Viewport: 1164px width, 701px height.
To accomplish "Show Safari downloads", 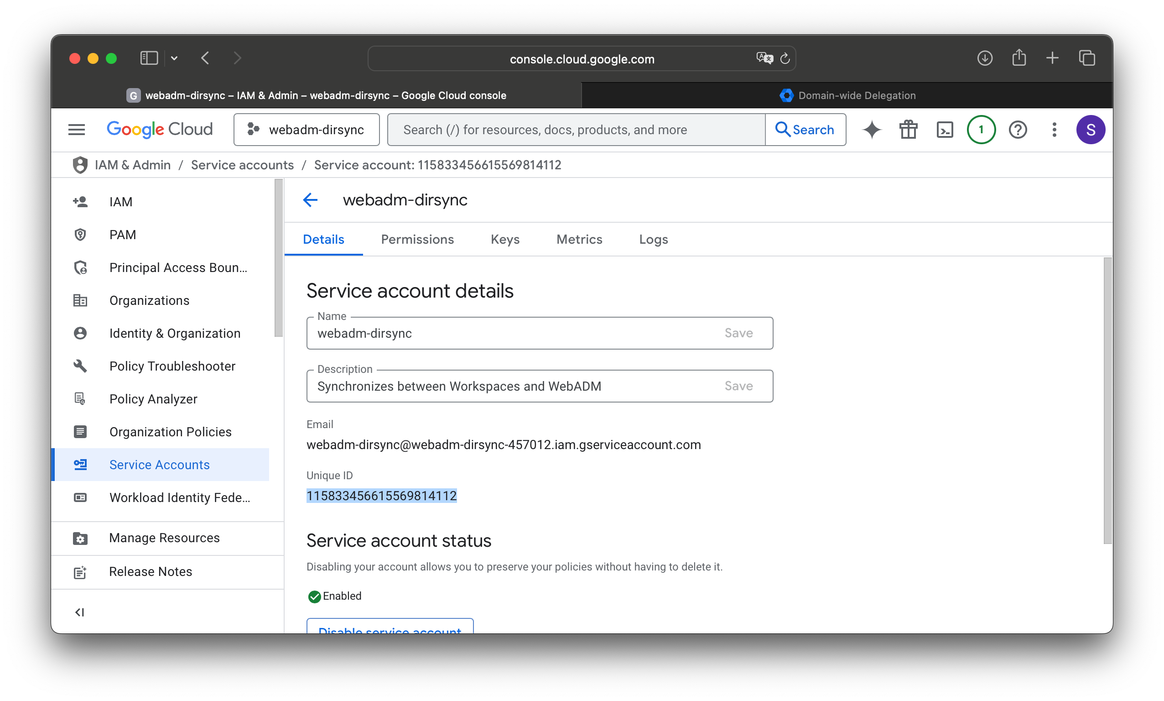I will (984, 58).
